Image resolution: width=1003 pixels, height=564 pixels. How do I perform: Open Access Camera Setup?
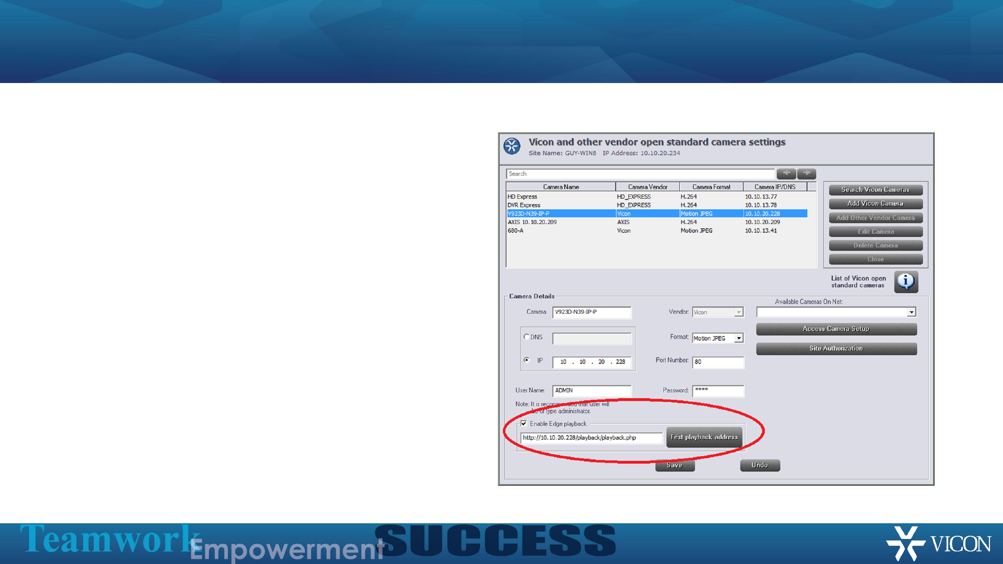(836, 329)
